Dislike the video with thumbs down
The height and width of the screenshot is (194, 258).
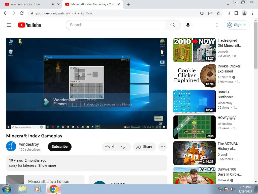point(124,147)
